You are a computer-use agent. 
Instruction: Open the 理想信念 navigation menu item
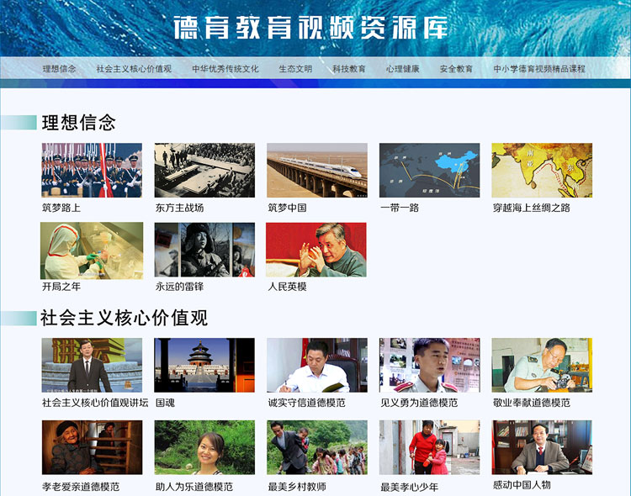click(x=60, y=69)
